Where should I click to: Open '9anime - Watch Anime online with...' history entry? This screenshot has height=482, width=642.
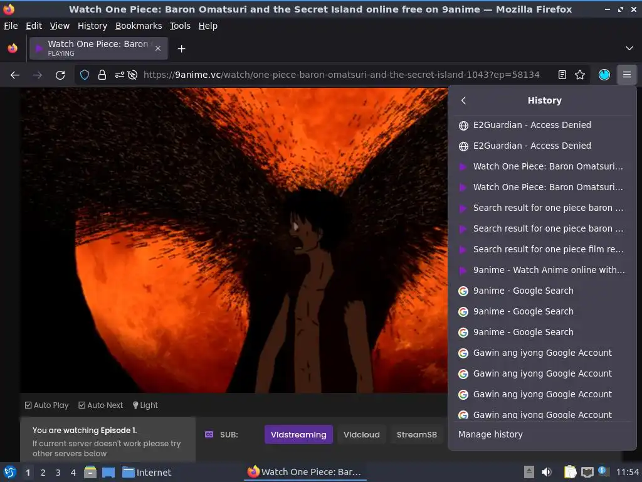542,270
